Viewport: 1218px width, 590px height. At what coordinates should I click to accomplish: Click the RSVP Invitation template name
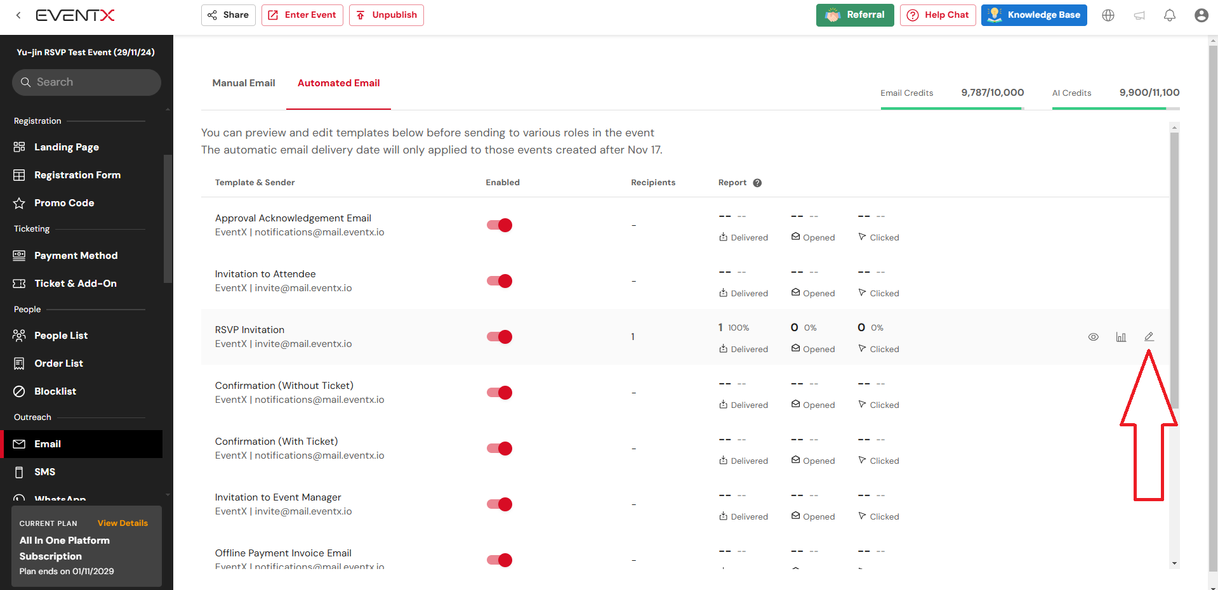tap(249, 330)
